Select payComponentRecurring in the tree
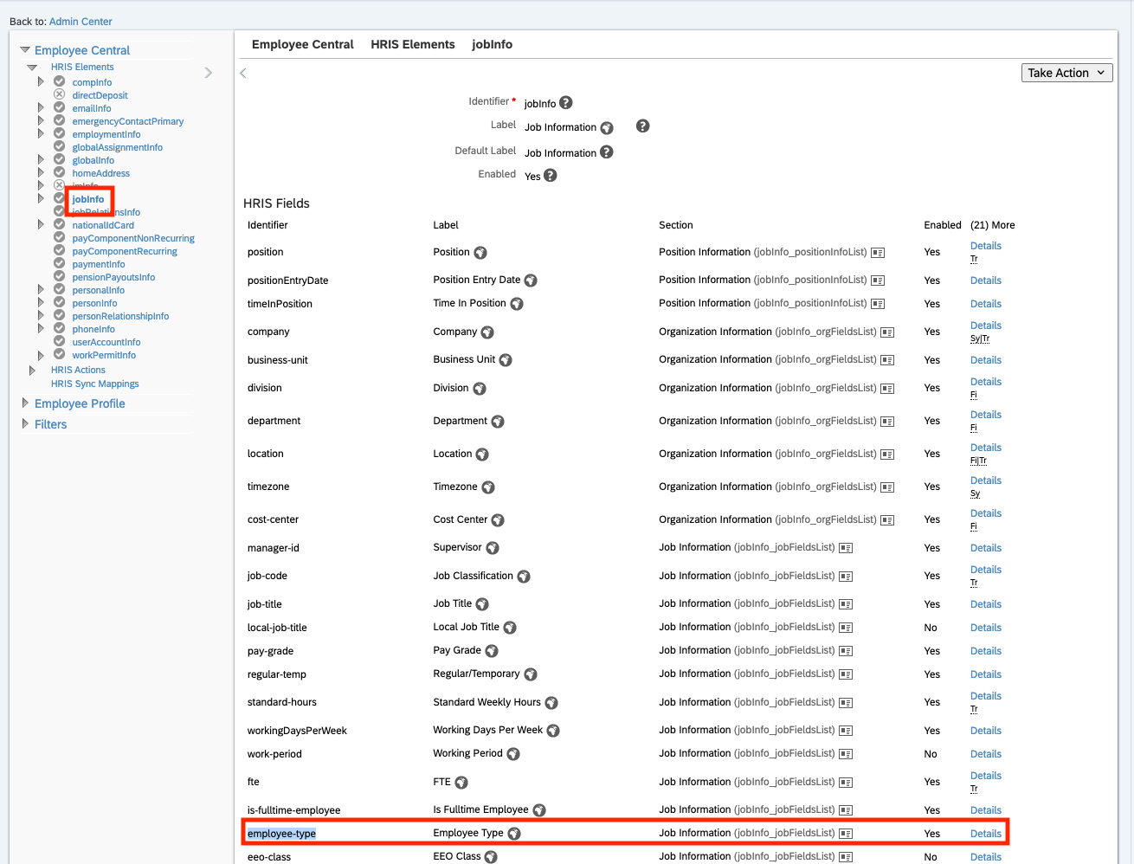 click(125, 251)
